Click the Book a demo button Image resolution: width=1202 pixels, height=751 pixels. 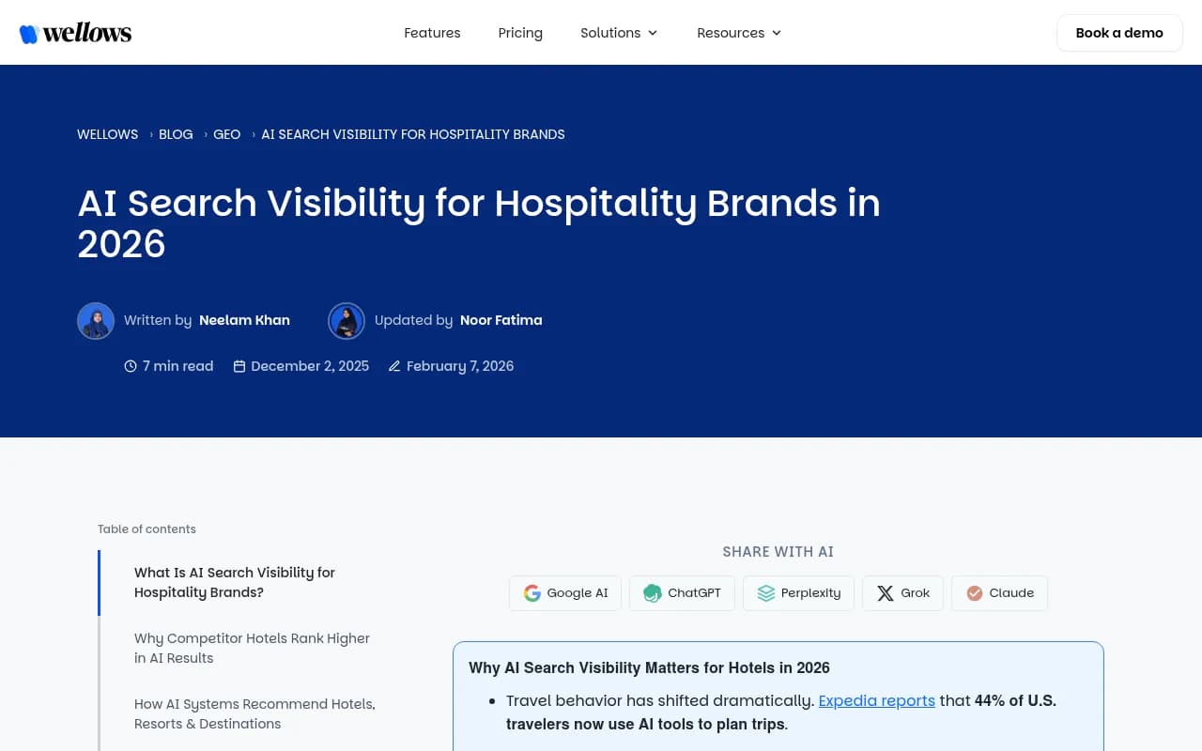1119,33
